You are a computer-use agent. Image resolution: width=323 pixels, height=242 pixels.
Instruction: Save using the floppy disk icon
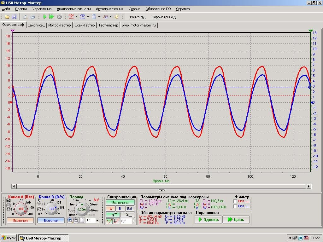14,17
